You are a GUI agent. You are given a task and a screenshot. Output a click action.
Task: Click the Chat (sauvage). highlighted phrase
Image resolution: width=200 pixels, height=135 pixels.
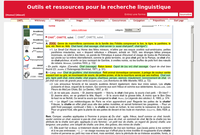tap(88, 67)
